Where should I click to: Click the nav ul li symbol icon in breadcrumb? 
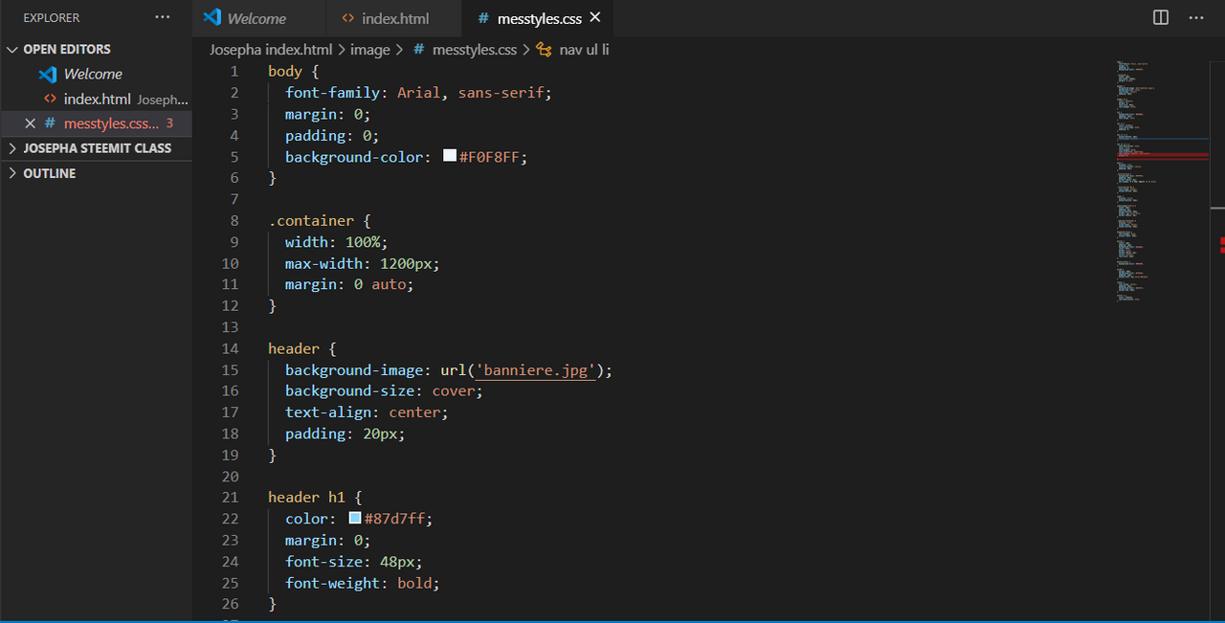(x=544, y=50)
